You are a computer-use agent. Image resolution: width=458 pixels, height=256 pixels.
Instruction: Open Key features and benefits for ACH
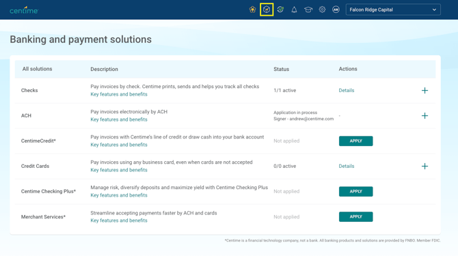pos(119,119)
